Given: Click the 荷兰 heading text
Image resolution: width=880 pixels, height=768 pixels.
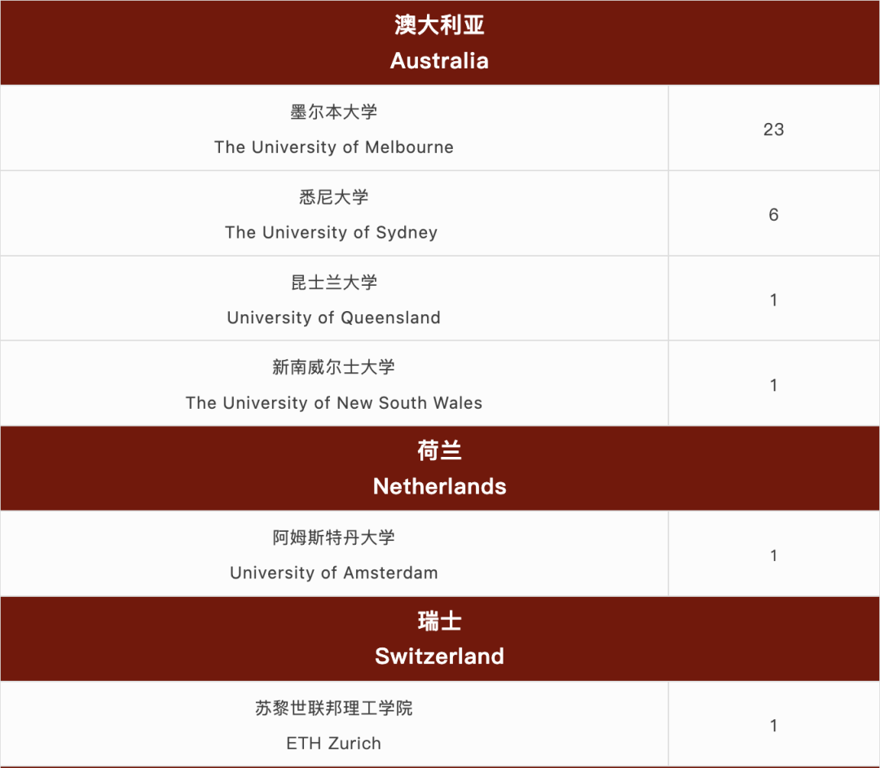Looking at the screenshot, I should tap(439, 450).
